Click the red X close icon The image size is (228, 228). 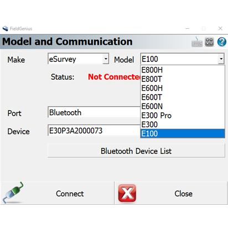pos(127,193)
